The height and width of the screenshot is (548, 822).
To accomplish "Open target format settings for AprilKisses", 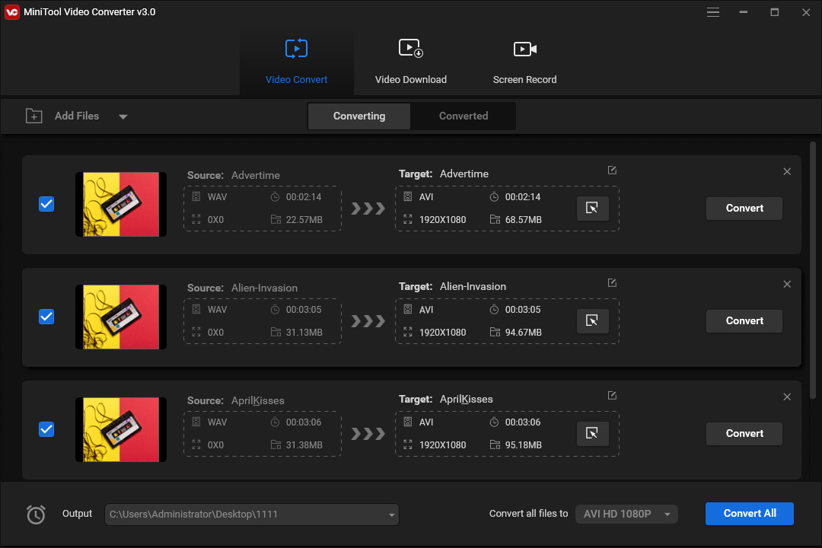I will (592, 434).
